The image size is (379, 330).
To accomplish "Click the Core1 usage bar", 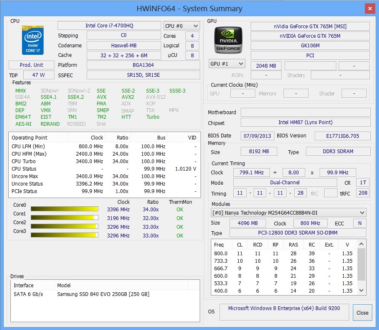I will pos(64,218).
